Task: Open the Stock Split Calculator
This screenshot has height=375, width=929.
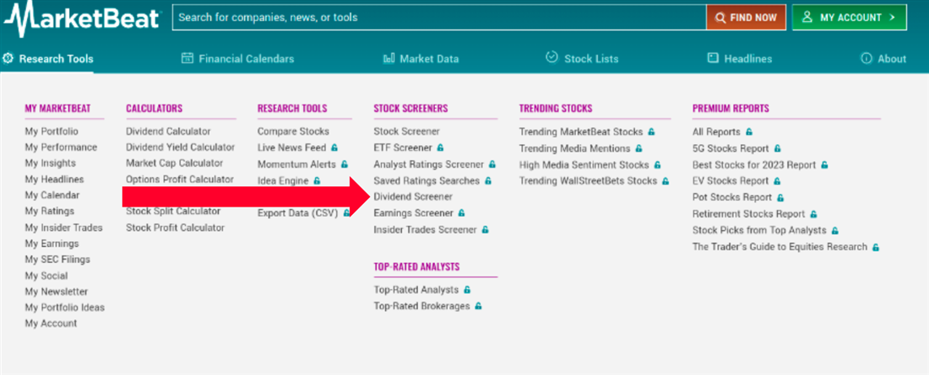Action: tap(174, 212)
